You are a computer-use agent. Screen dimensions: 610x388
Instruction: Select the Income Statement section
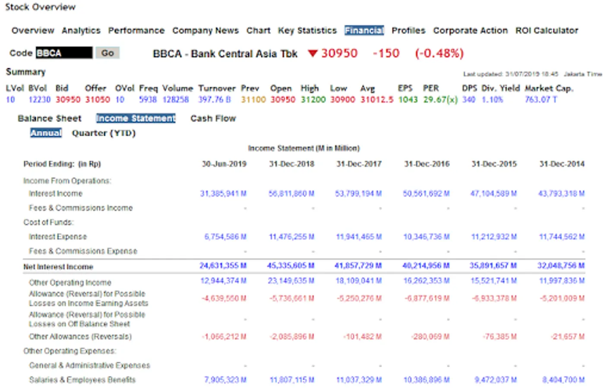(x=136, y=119)
